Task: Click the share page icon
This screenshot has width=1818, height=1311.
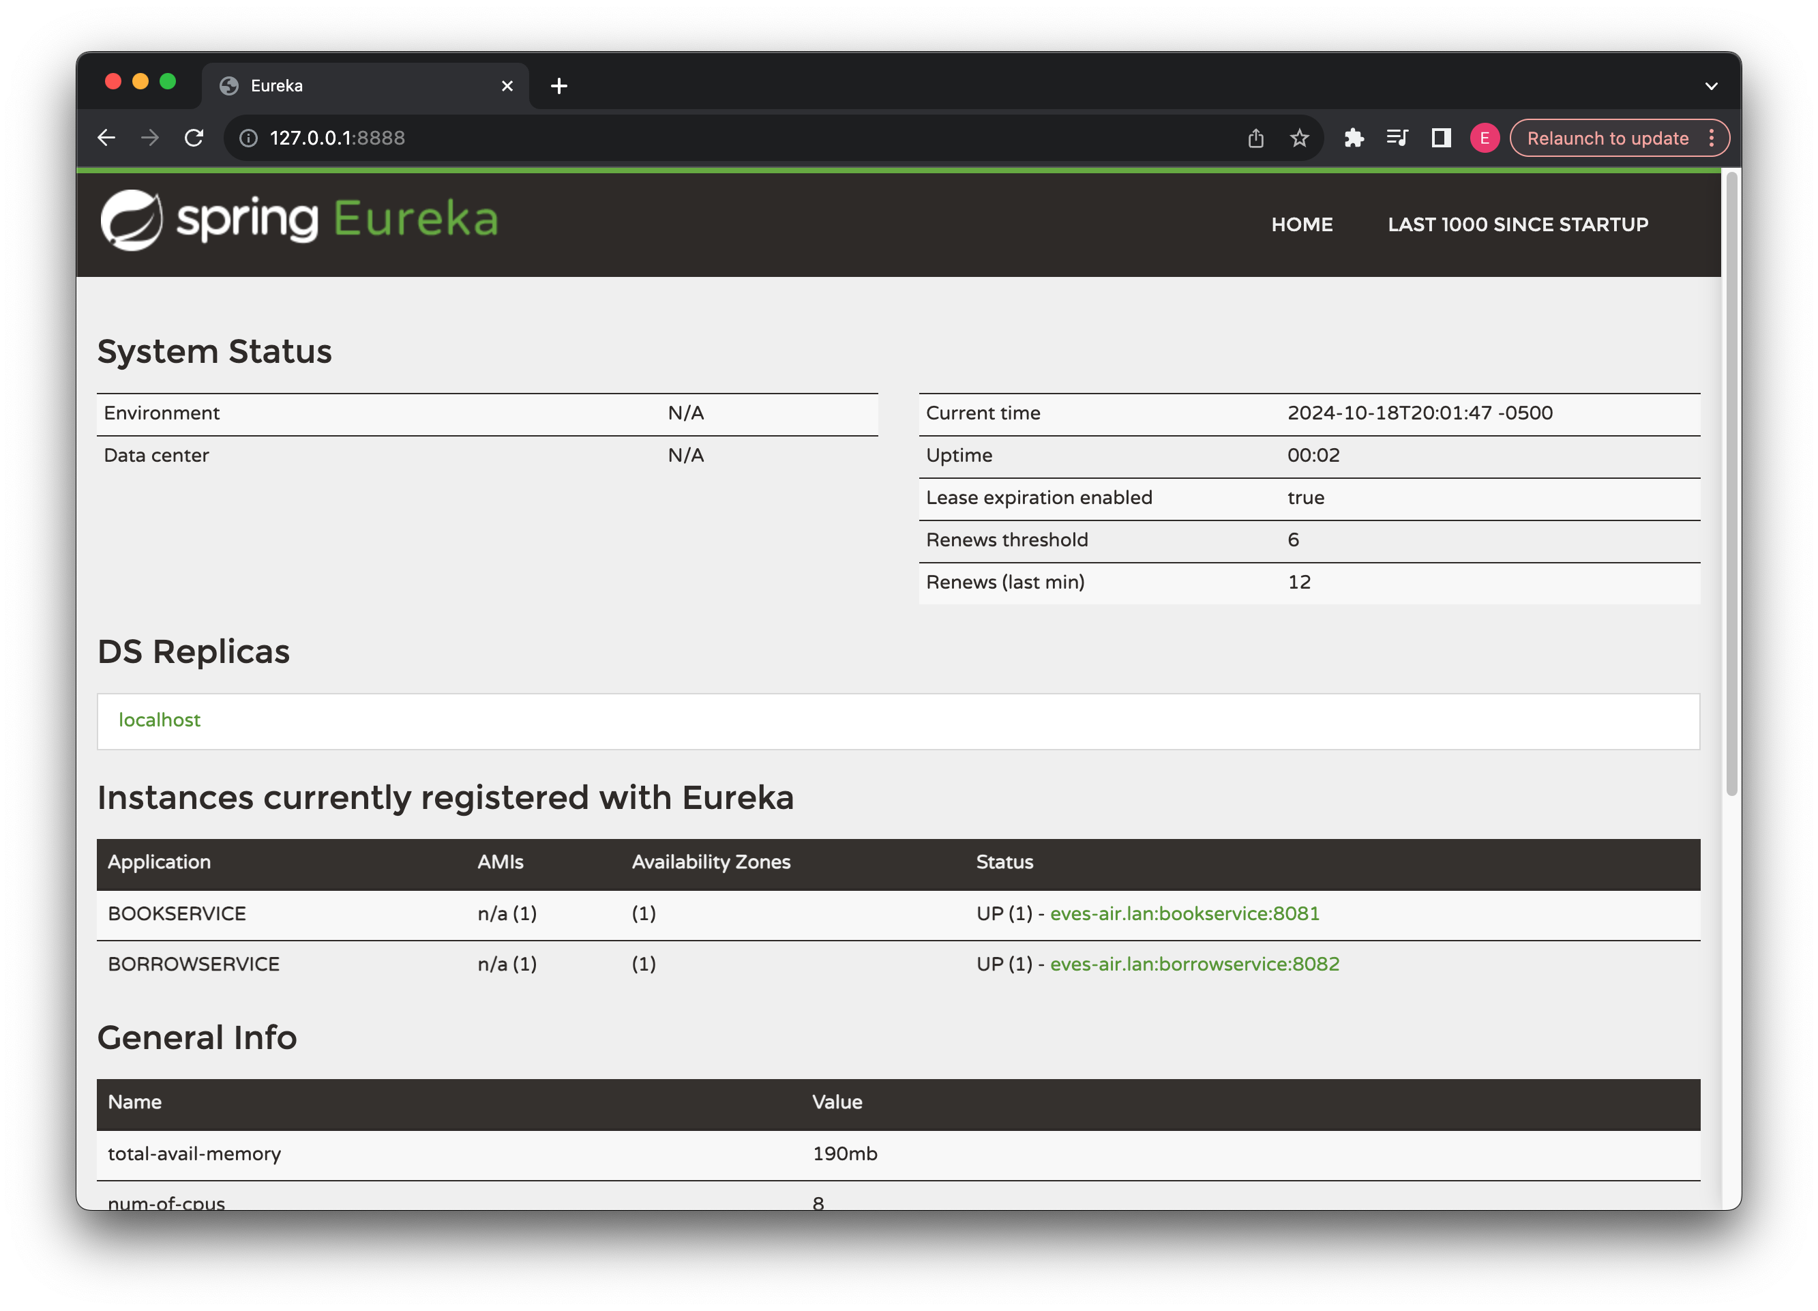Action: click(x=1255, y=138)
